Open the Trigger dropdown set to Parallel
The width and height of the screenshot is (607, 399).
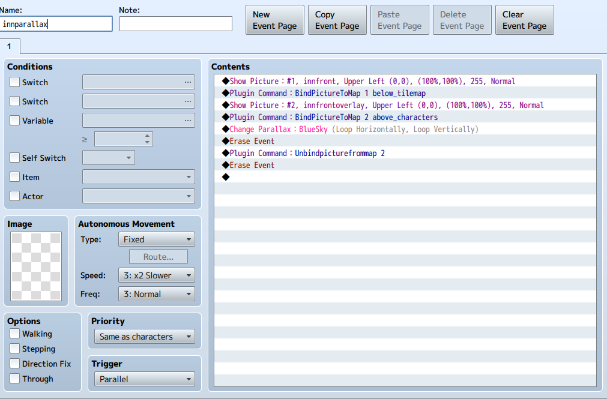[144, 379]
